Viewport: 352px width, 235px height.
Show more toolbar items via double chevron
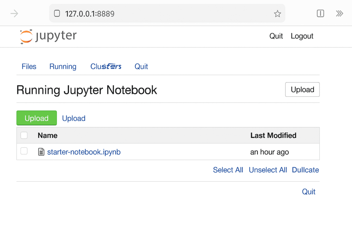pyautogui.click(x=339, y=13)
